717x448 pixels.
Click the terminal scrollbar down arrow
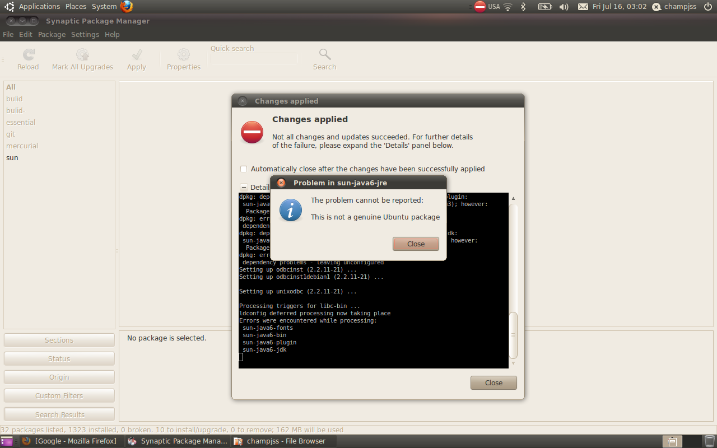coord(513,363)
